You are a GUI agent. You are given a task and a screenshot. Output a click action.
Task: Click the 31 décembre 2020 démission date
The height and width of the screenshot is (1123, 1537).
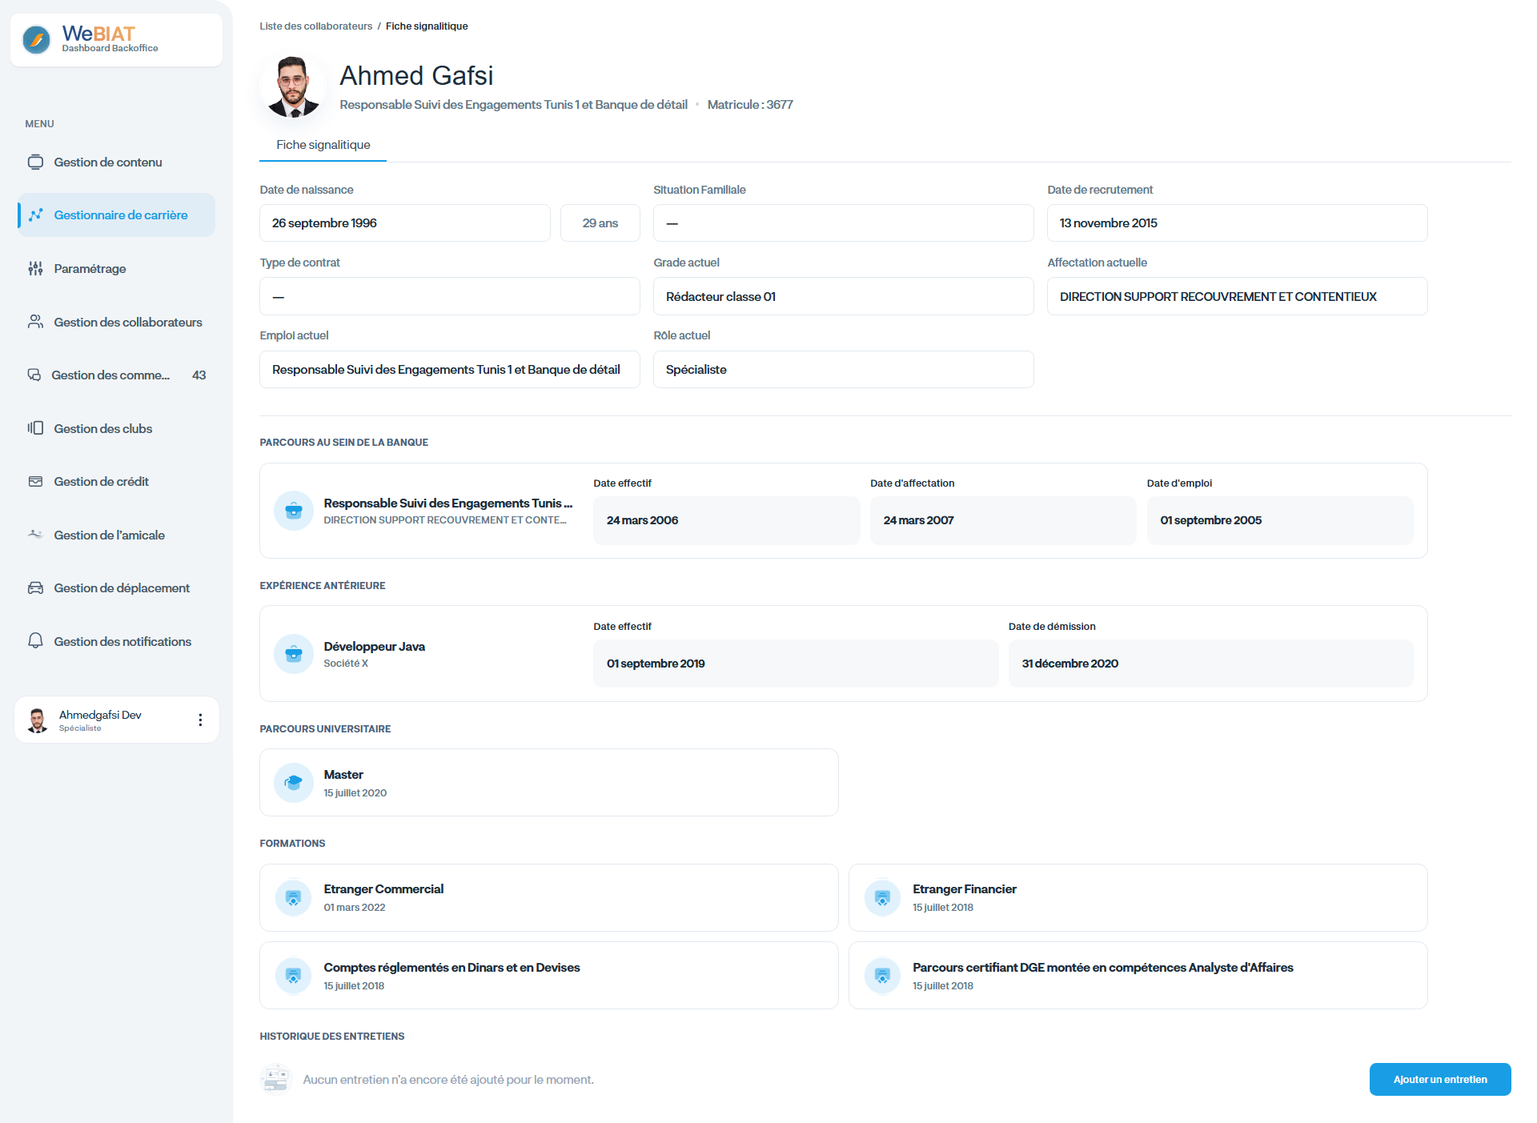point(1211,664)
